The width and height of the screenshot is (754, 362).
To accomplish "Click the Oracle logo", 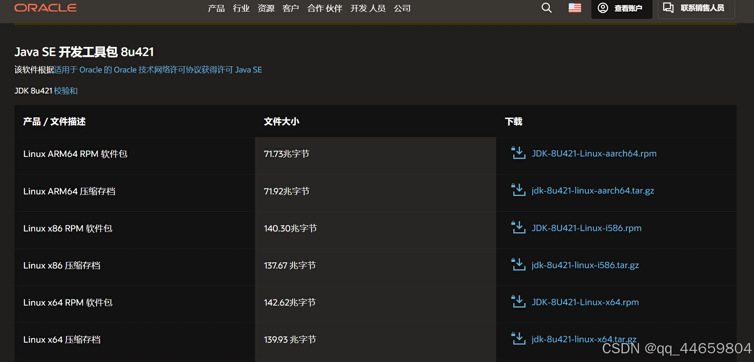I will coord(45,8).
